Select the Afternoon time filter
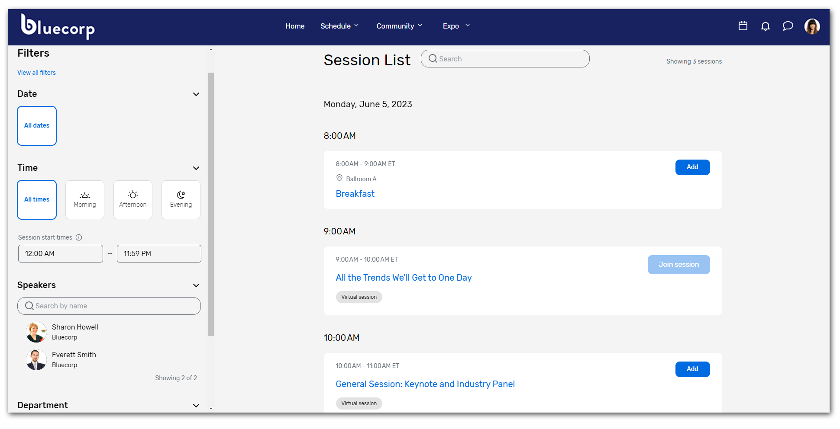Image resolution: width=840 pixels, height=429 pixels. pos(132,199)
